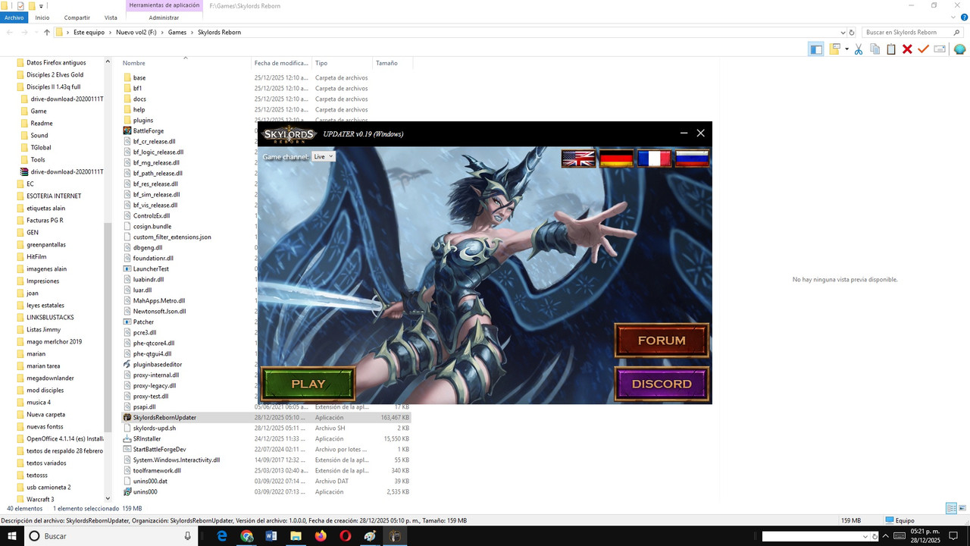970x546 pixels.
Task: Open Word from the taskbar
Action: pos(271,536)
